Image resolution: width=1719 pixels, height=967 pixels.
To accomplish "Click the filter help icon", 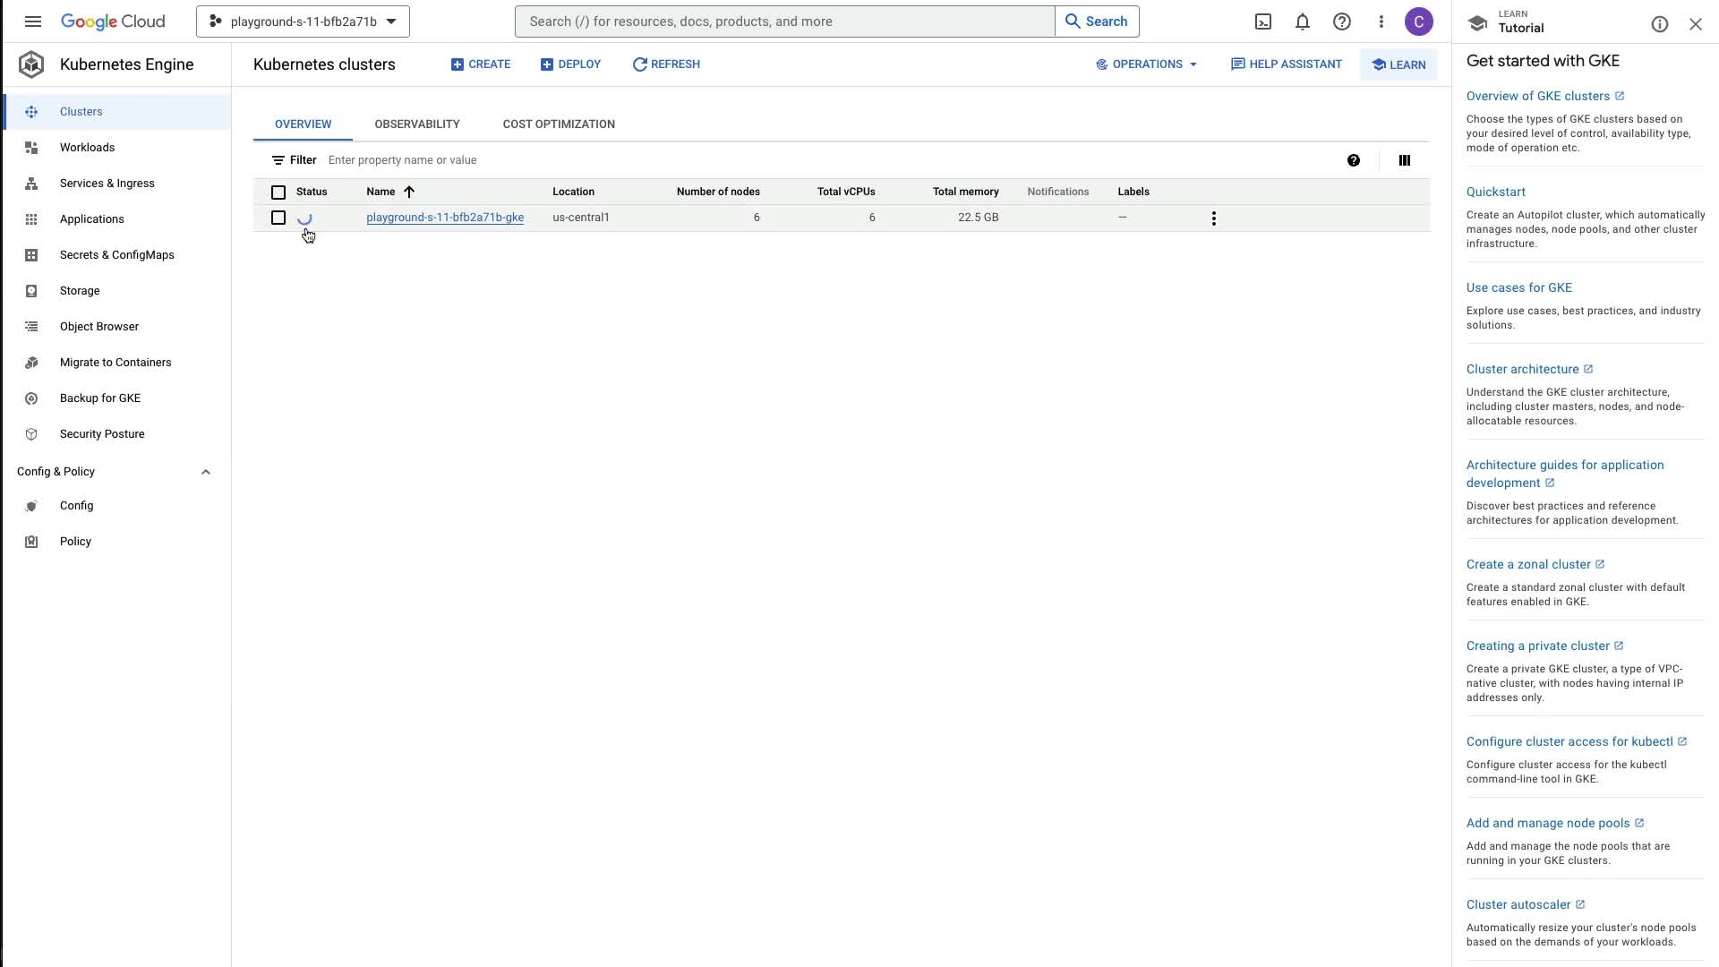I will pos(1353,160).
